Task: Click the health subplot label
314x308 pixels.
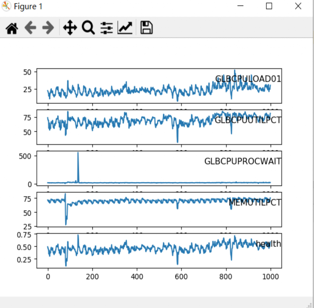Action: [x=268, y=244]
